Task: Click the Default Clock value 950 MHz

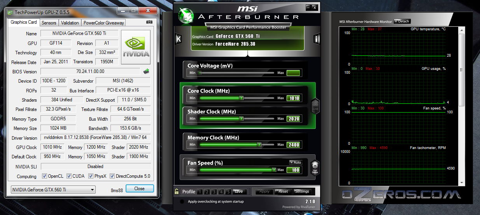Action: (x=53, y=156)
